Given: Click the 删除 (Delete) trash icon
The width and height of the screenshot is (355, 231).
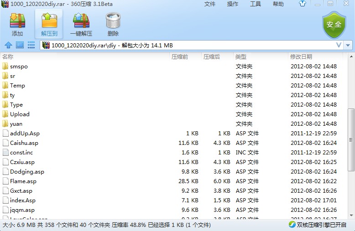Looking at the screenshot, I should tap(113, 21).
